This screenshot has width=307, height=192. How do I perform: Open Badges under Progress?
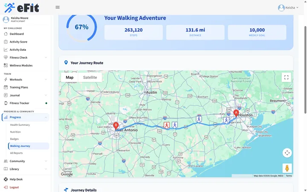[x=14, y=139]
